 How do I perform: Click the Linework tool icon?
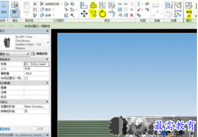[x=147, y=9]
